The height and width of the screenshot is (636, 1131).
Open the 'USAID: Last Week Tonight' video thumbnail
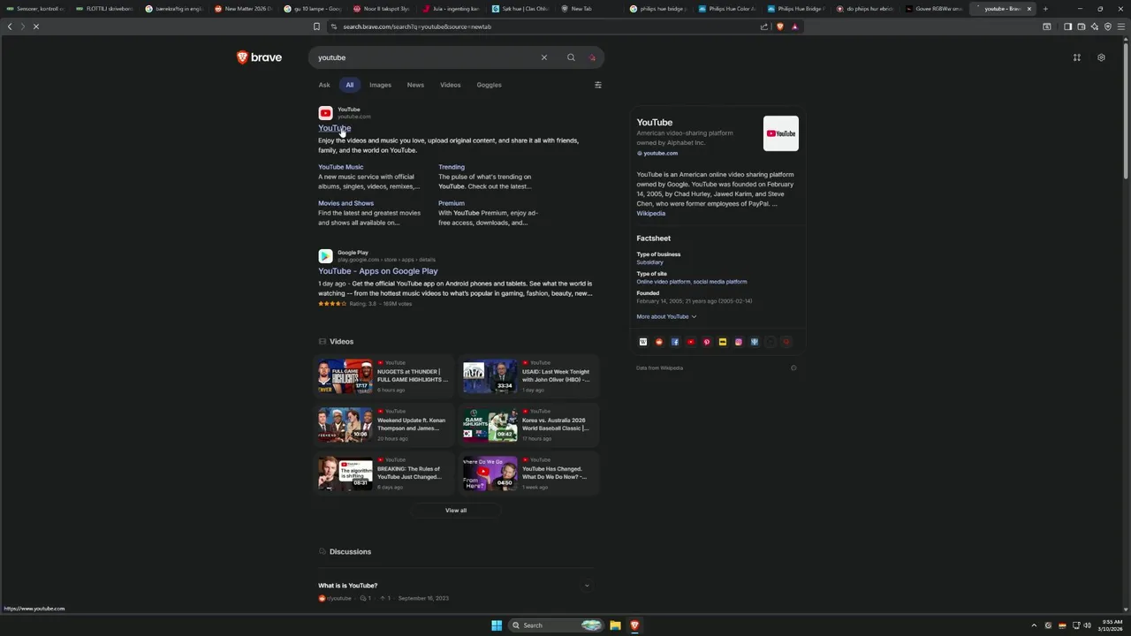coord(490,376)
